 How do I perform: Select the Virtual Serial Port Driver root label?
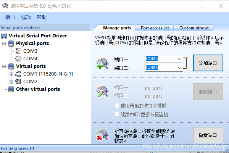(38, 36)
